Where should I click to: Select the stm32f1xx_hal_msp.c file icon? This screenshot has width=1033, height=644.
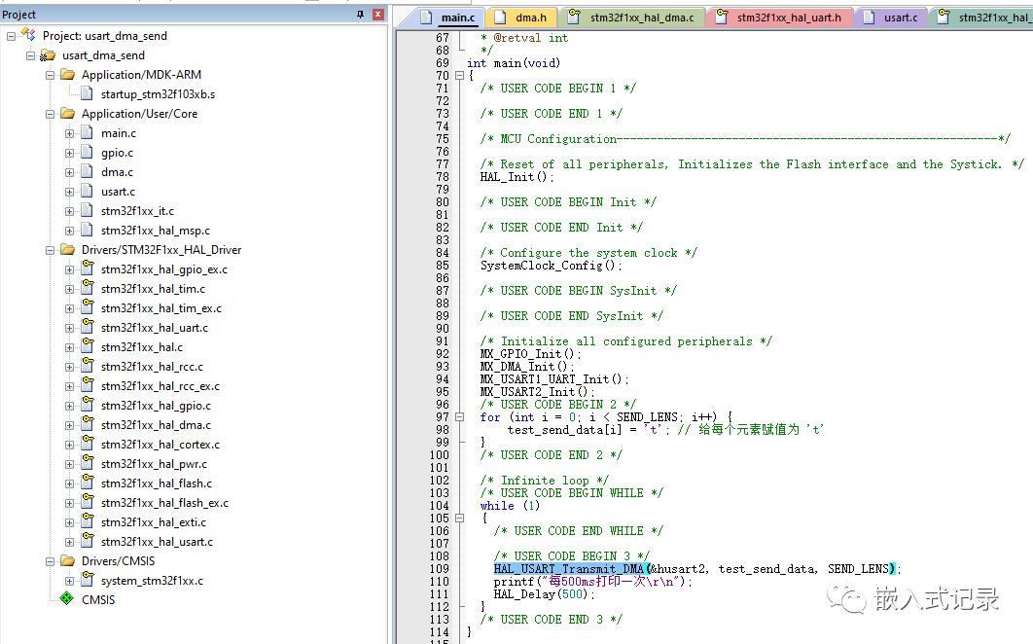(x=87, y=230)
